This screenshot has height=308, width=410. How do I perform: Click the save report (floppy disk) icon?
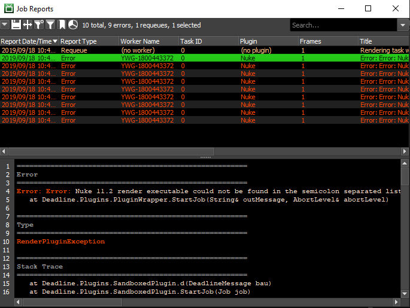click(x=16, y=25)
